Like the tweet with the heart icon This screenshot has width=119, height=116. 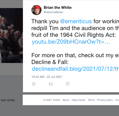[x=68, y=84]
